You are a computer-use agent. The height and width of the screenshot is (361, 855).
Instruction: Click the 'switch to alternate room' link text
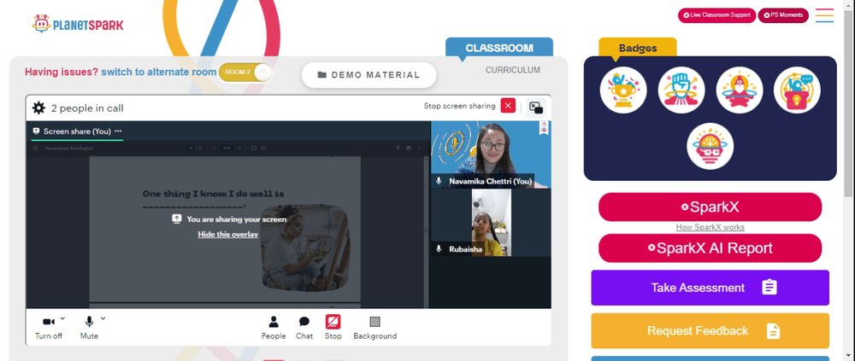tap(159, 72)
